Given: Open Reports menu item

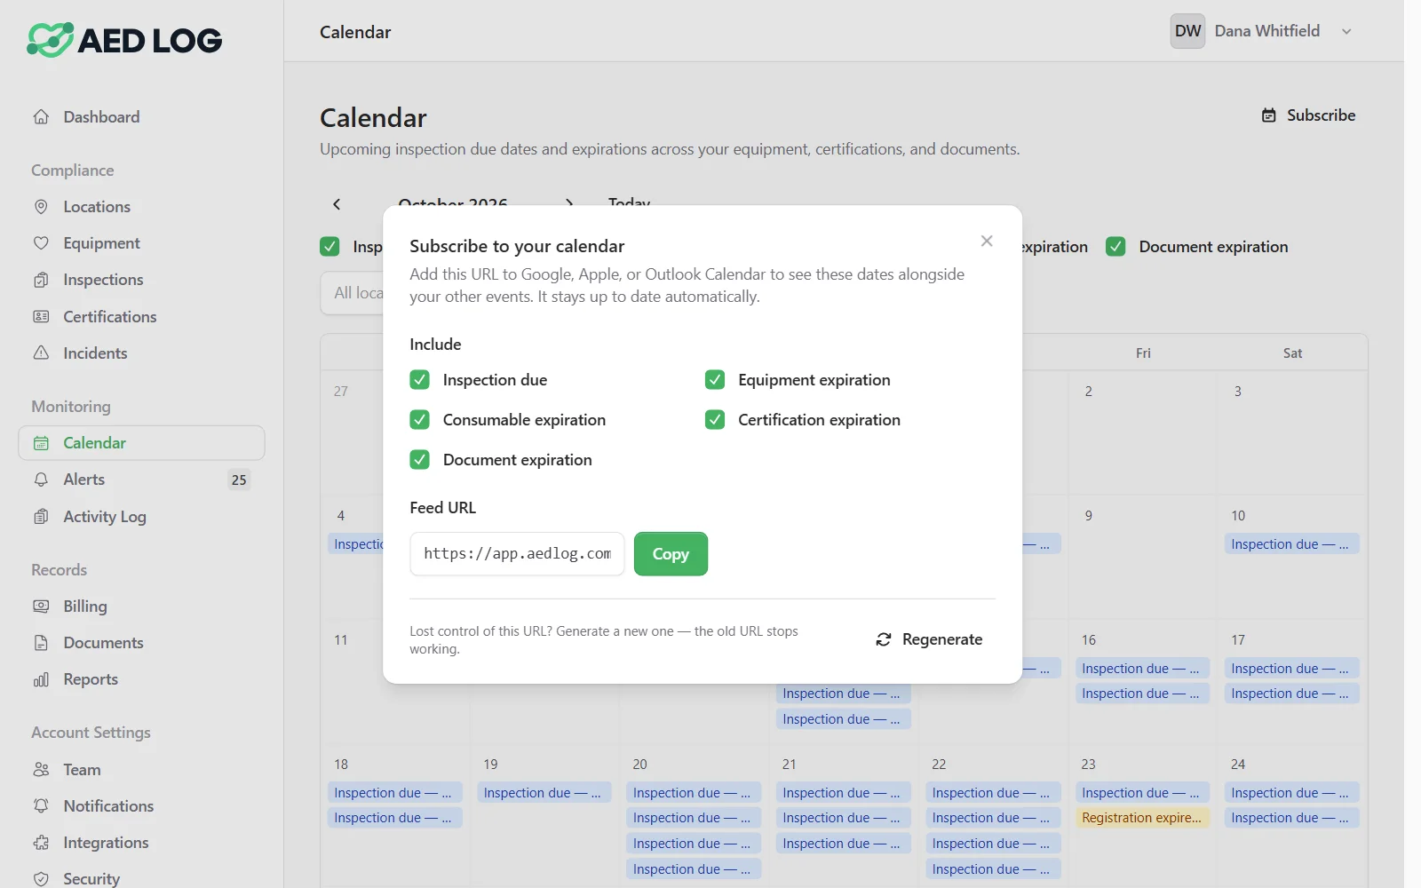Looking at the screenshot, I should coord(141,679).
